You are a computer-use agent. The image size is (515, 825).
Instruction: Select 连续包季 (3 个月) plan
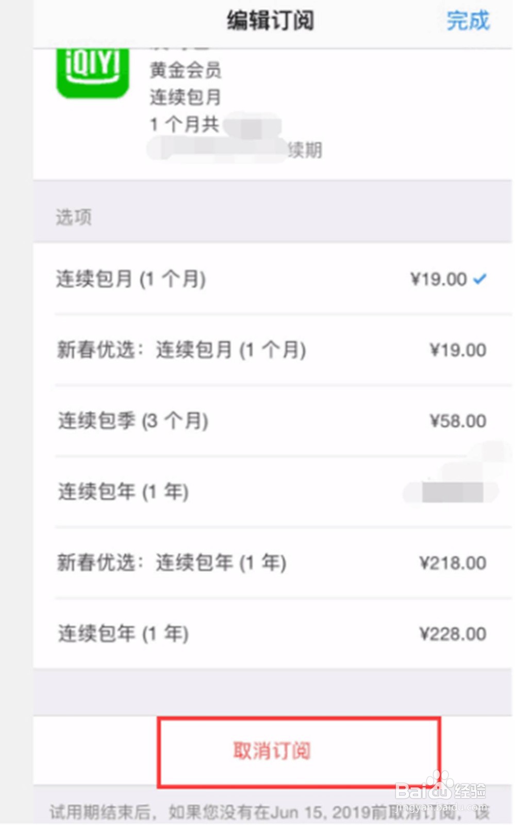(x=133, y=421)
